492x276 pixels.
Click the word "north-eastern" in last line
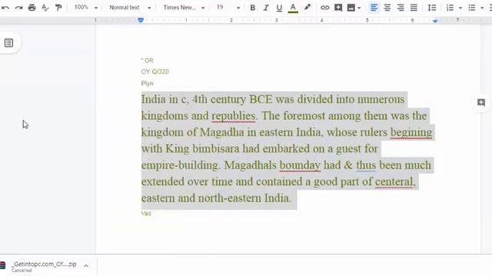point(229,199)
